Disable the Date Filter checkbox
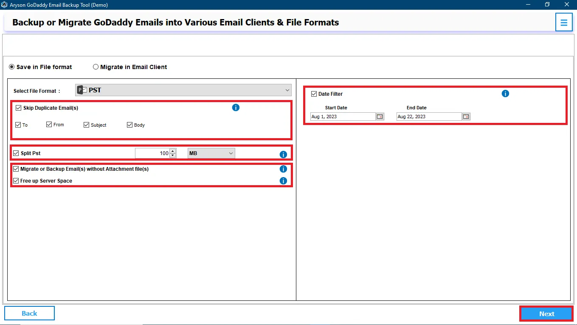Viewport: 577px width, 325px height. point(314,94)
